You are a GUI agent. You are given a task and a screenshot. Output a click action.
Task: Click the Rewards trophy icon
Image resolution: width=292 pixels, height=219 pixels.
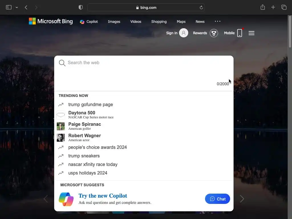(214, 33)
